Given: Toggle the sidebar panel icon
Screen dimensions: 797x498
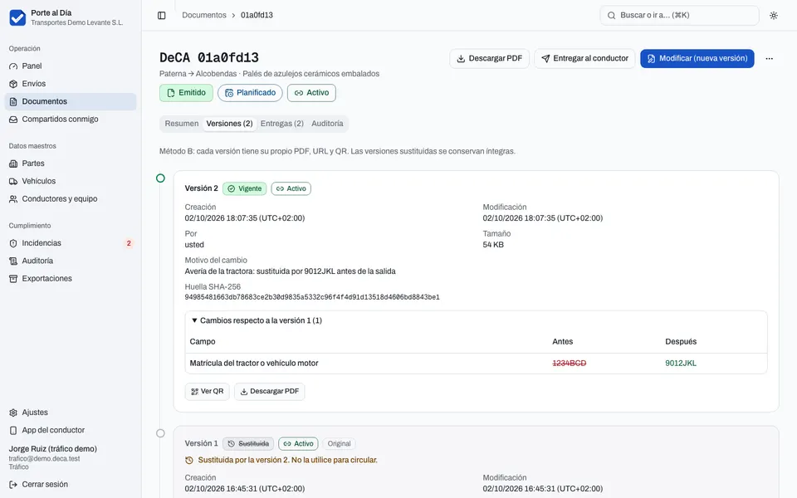Looking at the screenshot, I should (x=162, y=15).
